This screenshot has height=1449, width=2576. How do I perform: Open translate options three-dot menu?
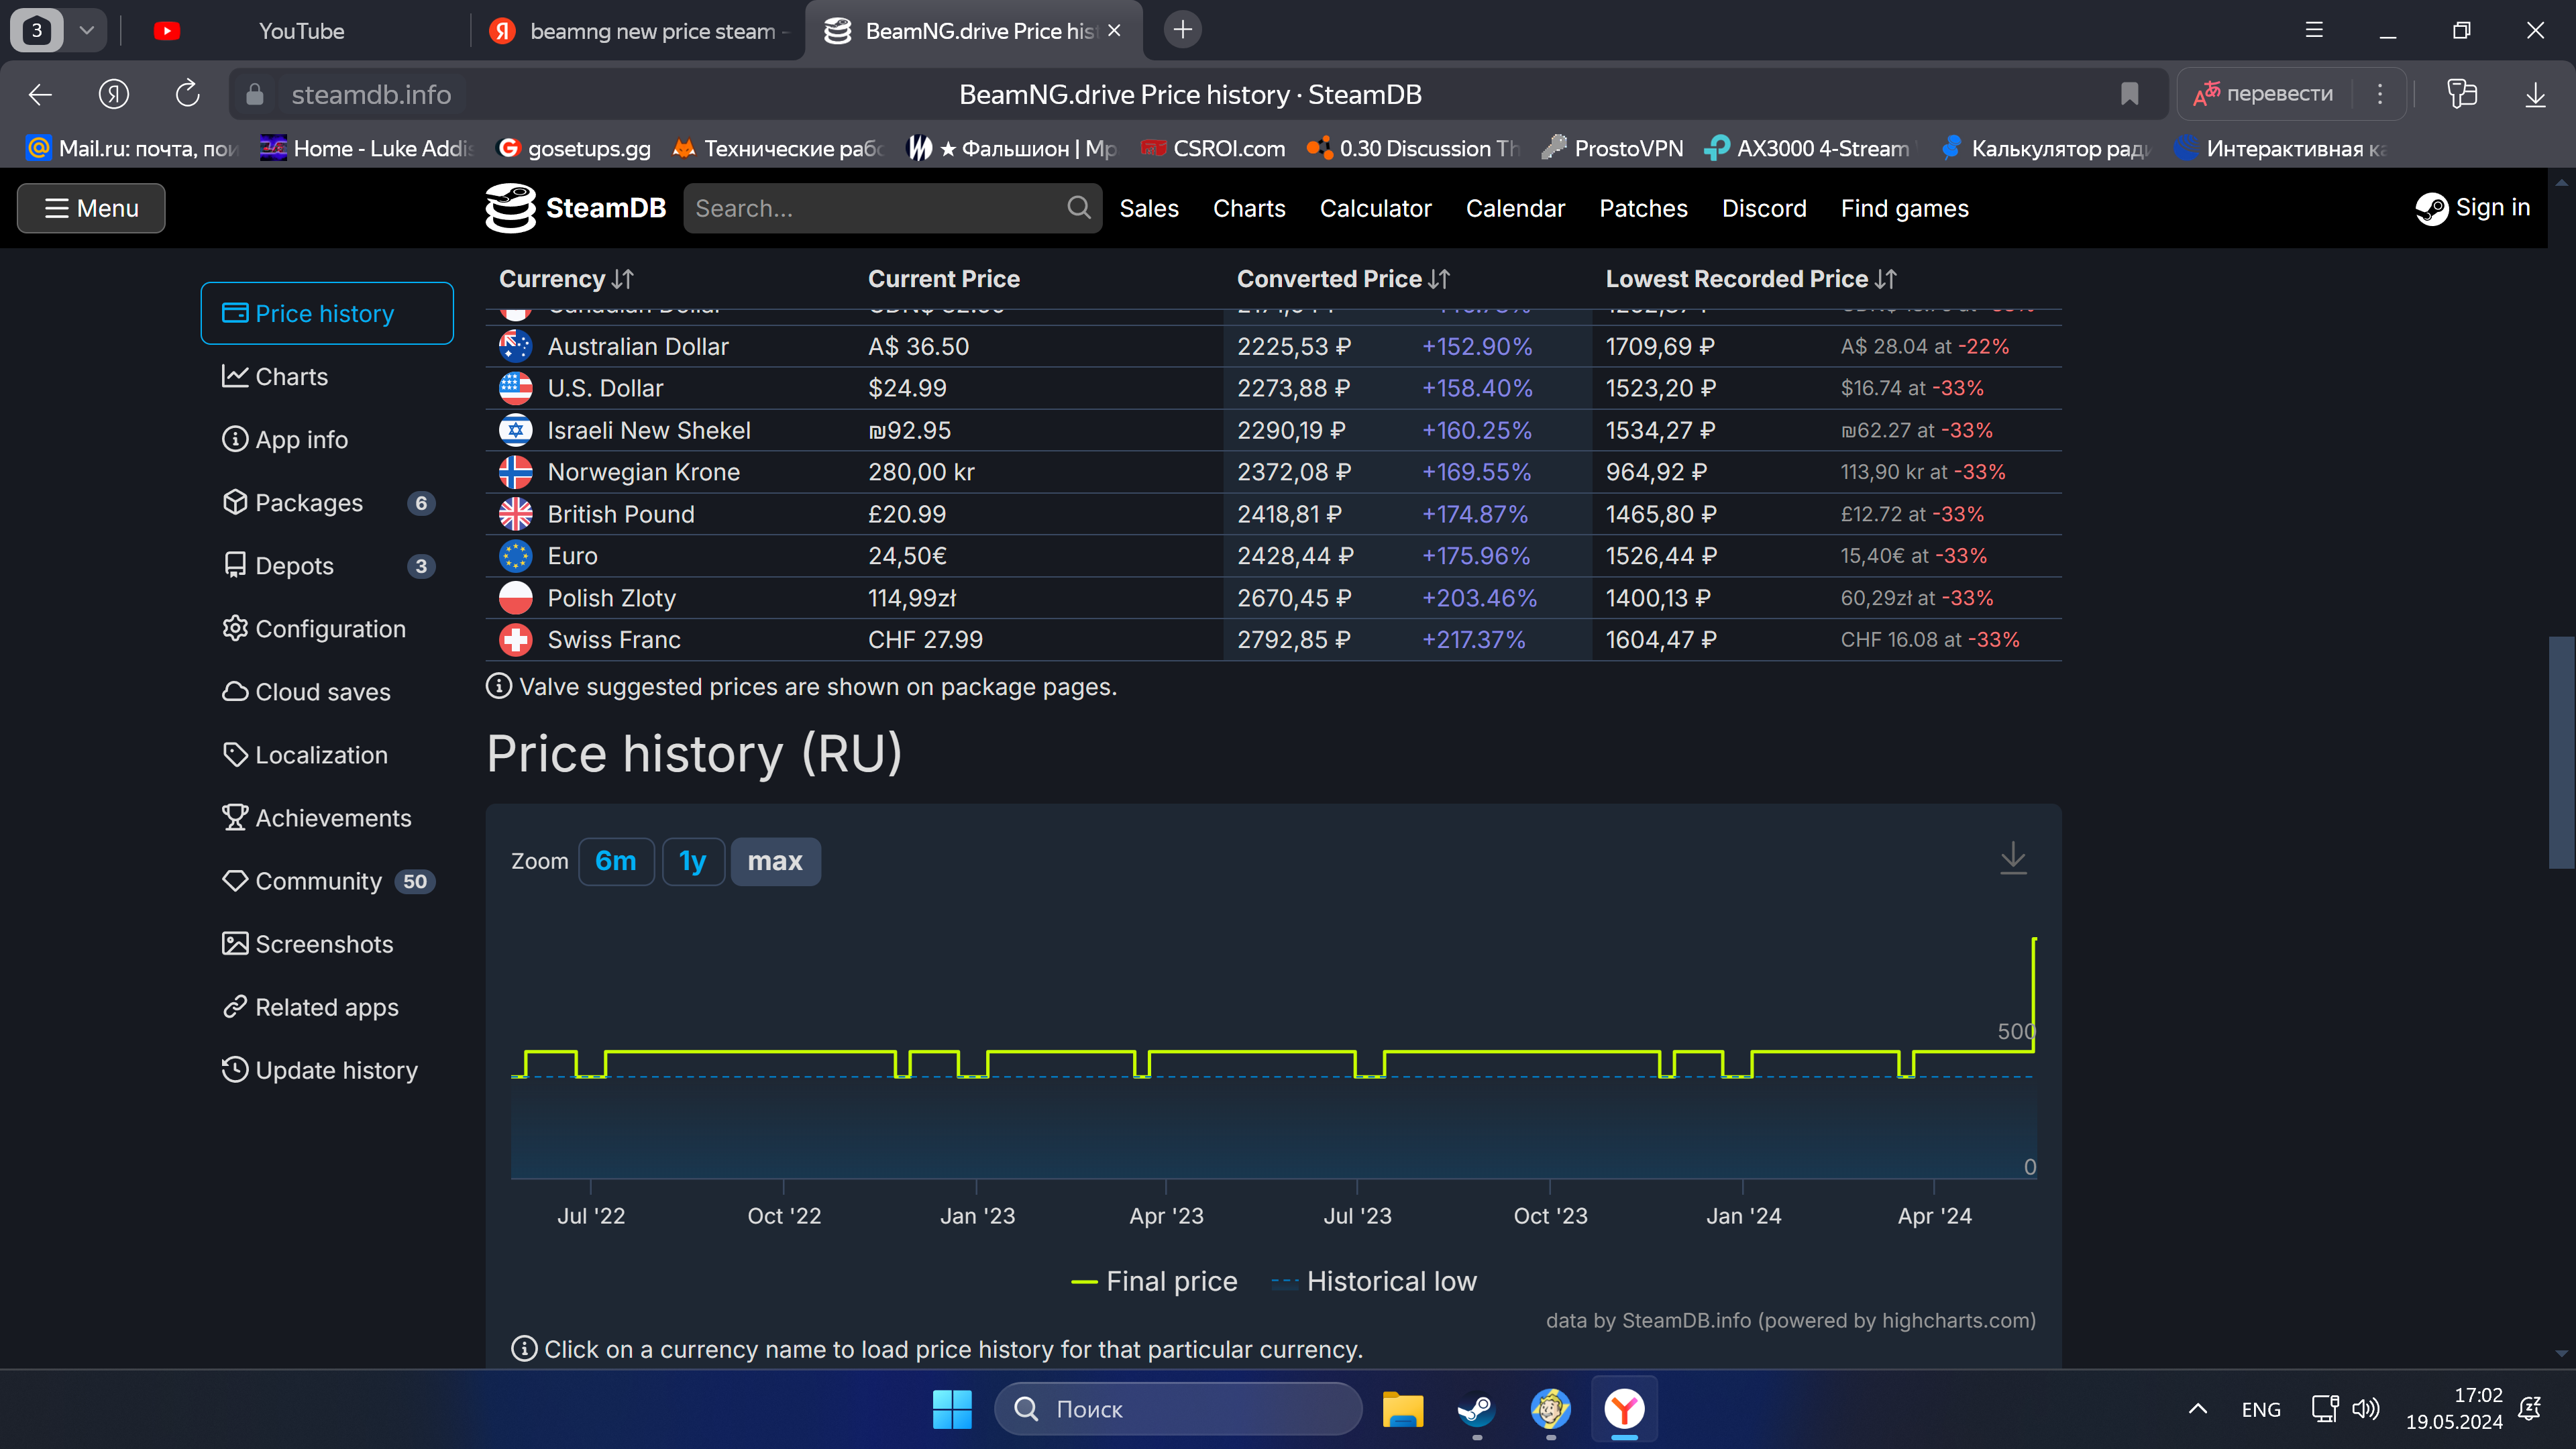(x=2380, y=94)
